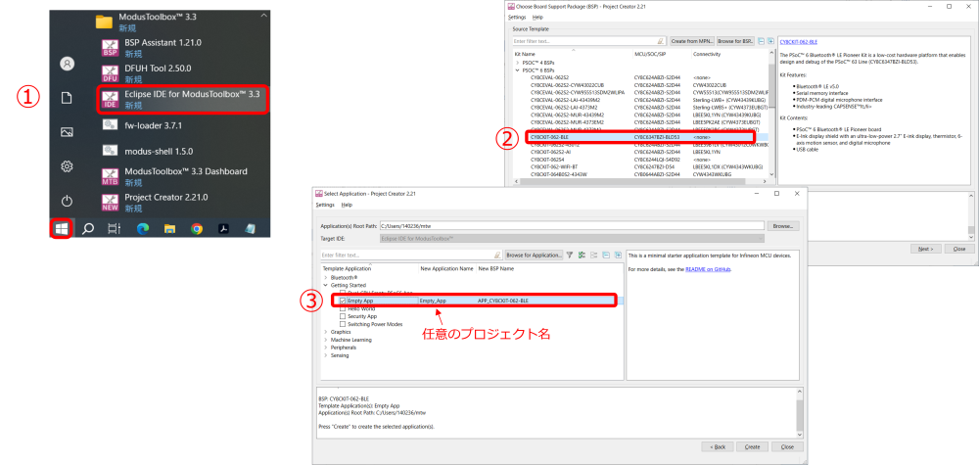This screenshot has width=979, height=465.
Task: Collapse Getting Started template category
Action: click(325, 285)
